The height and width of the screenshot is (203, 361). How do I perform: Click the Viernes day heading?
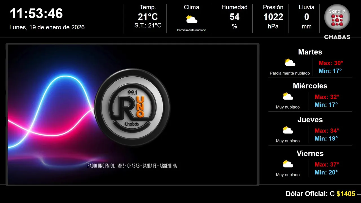[x=310, y=153]
